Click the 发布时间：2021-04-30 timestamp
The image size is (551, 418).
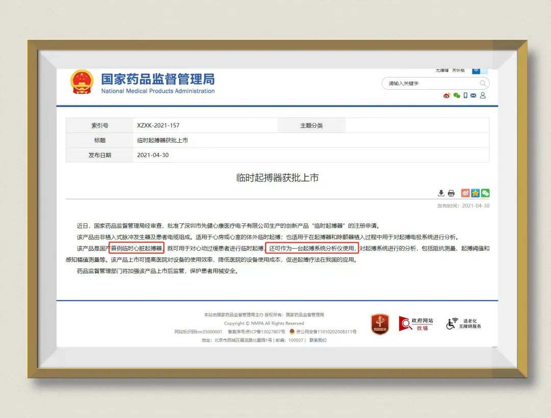tap(463, 205)
